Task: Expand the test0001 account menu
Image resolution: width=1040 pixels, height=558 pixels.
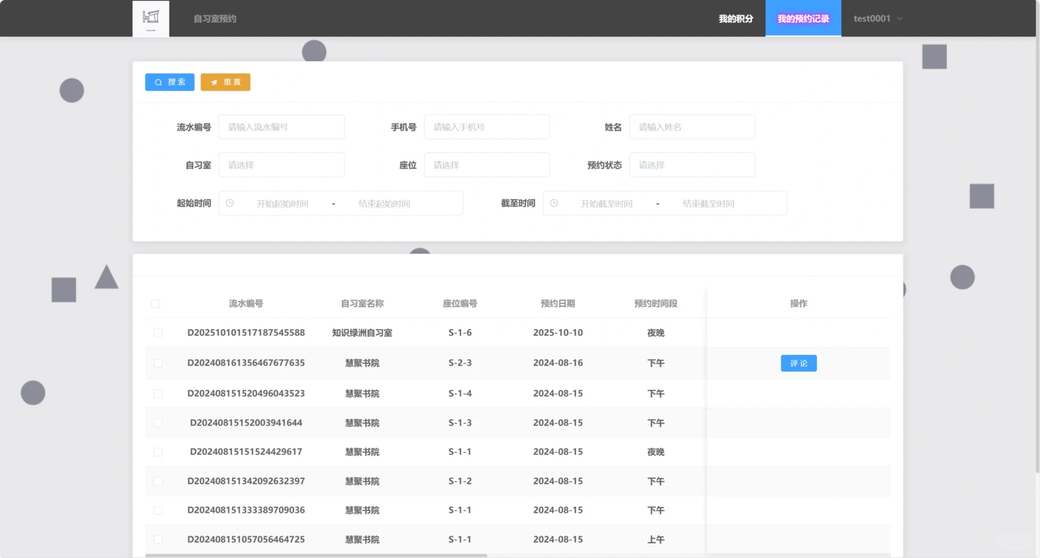Action: [877, 18]
